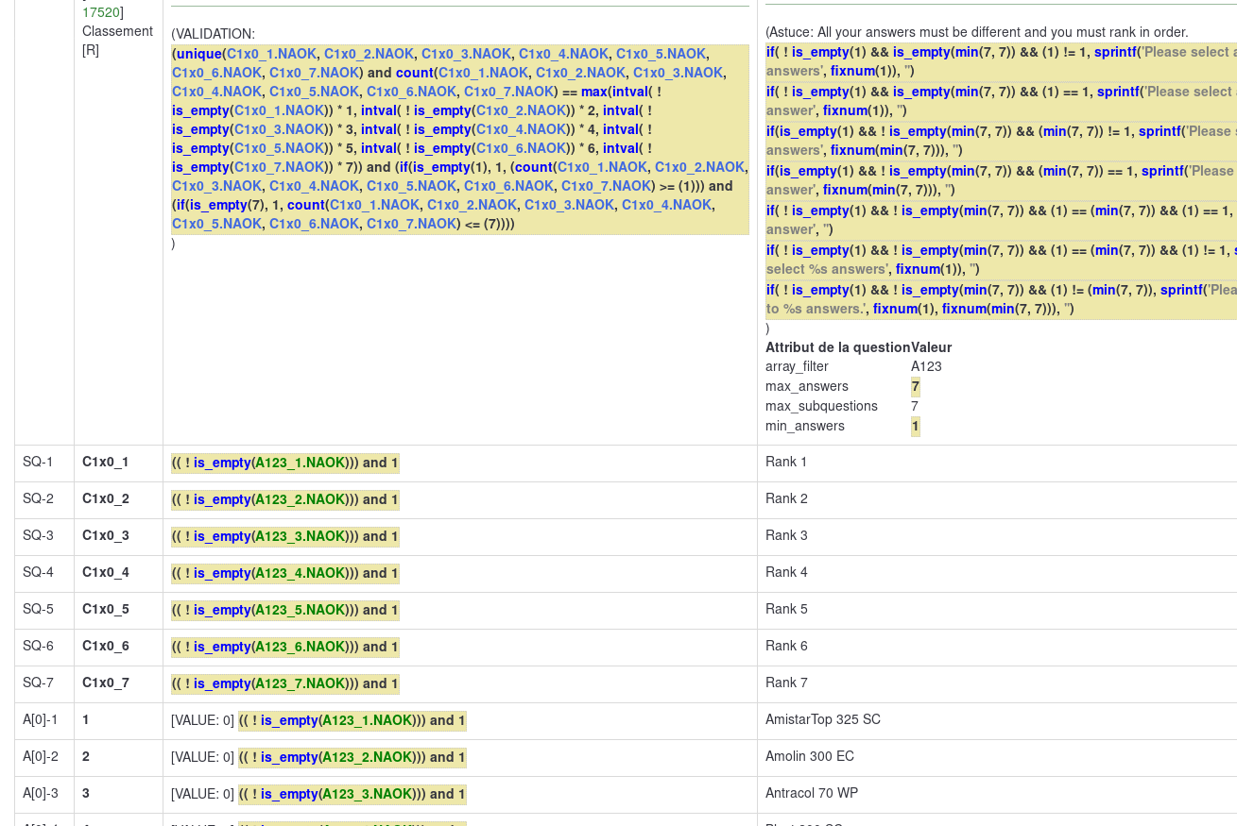Click the relevance equation in the SQ-4 row
This screenshot has height=826, width=1237.
(285, 573)
